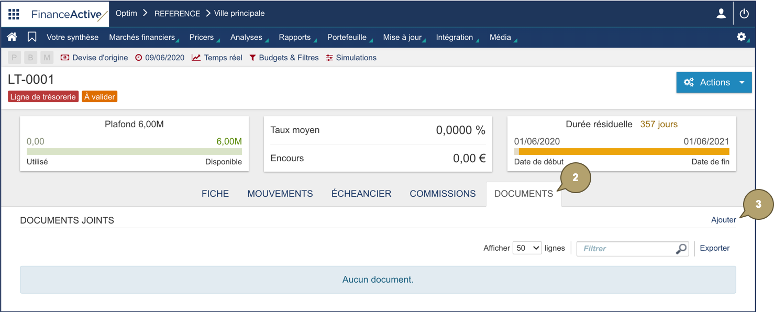774x312 pixels.
Task: Click the Ajouter link to add documents
Action: 723,219
